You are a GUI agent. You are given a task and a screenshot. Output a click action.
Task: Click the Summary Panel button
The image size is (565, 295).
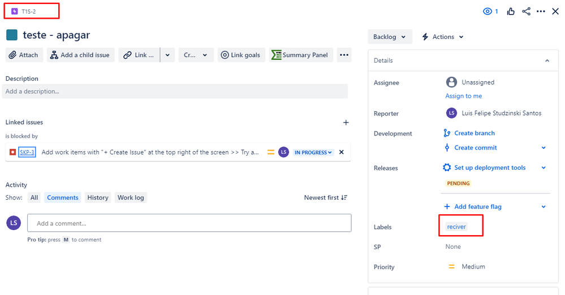coord(301,55)
